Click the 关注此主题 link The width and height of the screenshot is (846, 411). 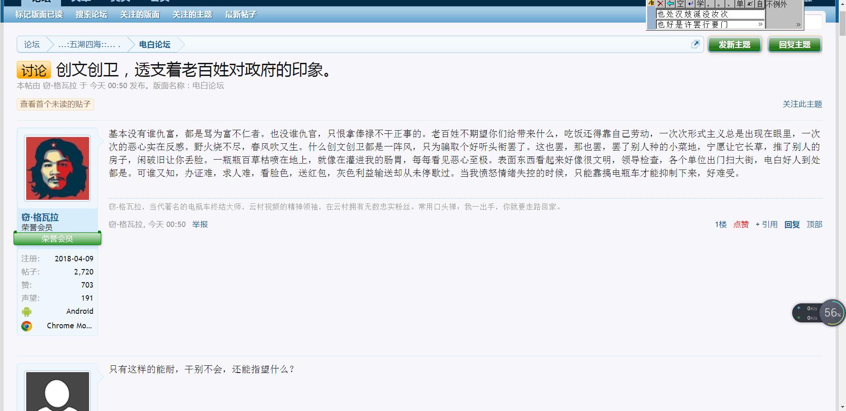802,104
